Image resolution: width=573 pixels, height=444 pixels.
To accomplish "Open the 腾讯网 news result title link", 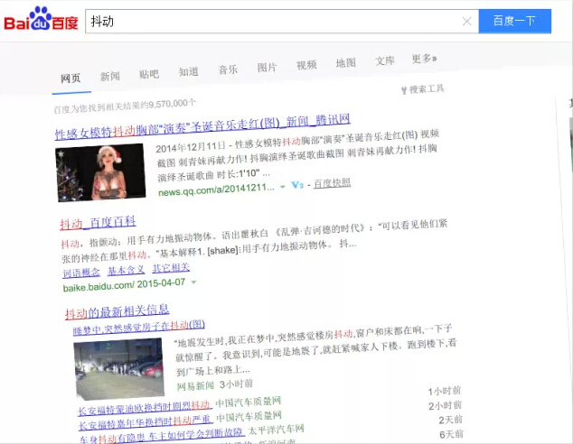I will [x=202, y=125].
